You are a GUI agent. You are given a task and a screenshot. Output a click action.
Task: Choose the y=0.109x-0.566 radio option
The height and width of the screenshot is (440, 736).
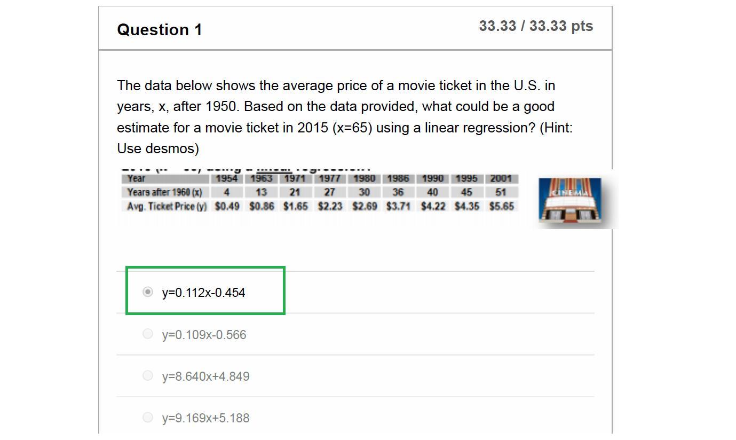(148, 334)
